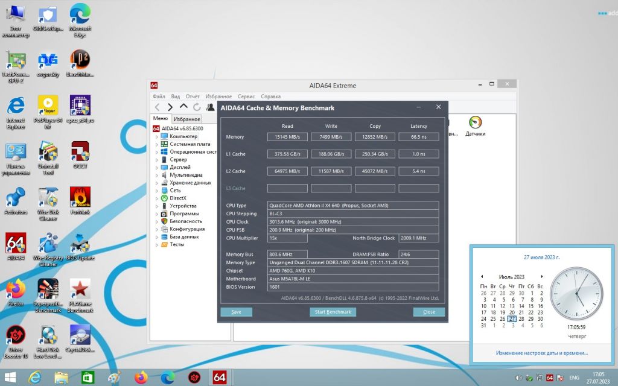
Task: Click the AIDA64 toolbar Refresh icon
Action: [197, 107]
